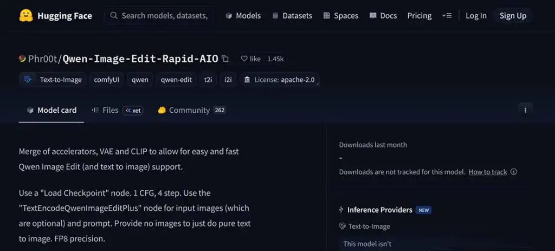Viewport: 555px width, 251px height.
Task: Select the Text-to-Image task tag
Action: [53, 80]
